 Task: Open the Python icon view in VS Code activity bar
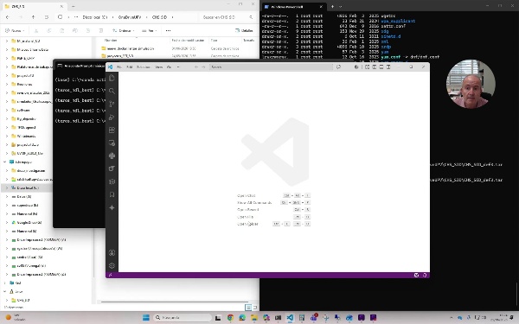(112, 156)
